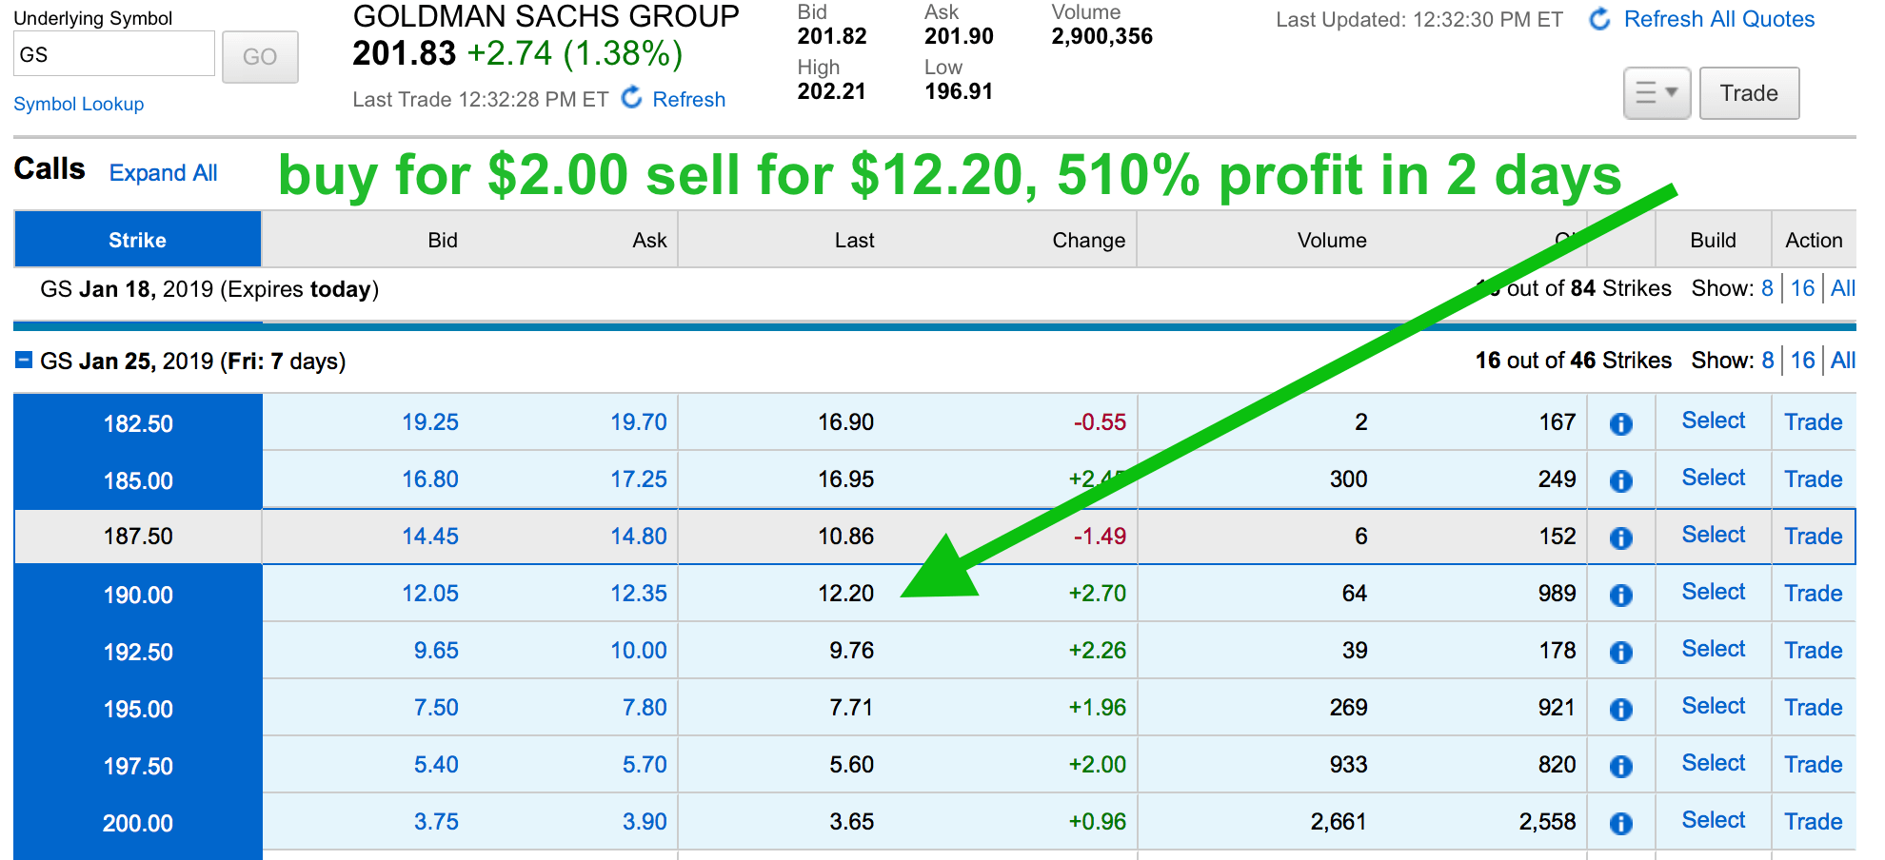The height and width of the screenshot is (860, 1885).
Task: Click Trade link for 197.50 strike
Action: [1814, 765]
